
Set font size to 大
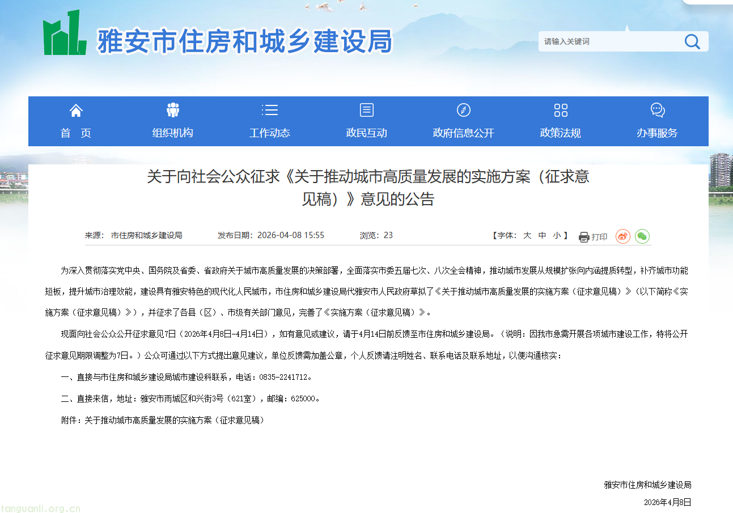click(x=527, y=235)
